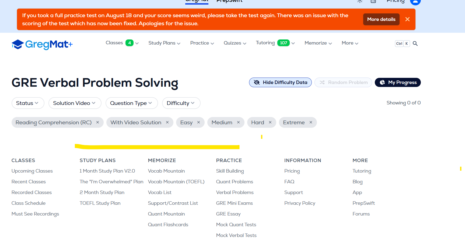Click the GregMat+ logo

point(42,44)
